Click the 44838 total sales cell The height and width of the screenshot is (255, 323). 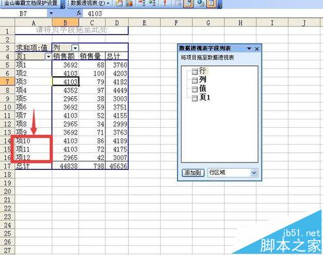coord(65,166)
